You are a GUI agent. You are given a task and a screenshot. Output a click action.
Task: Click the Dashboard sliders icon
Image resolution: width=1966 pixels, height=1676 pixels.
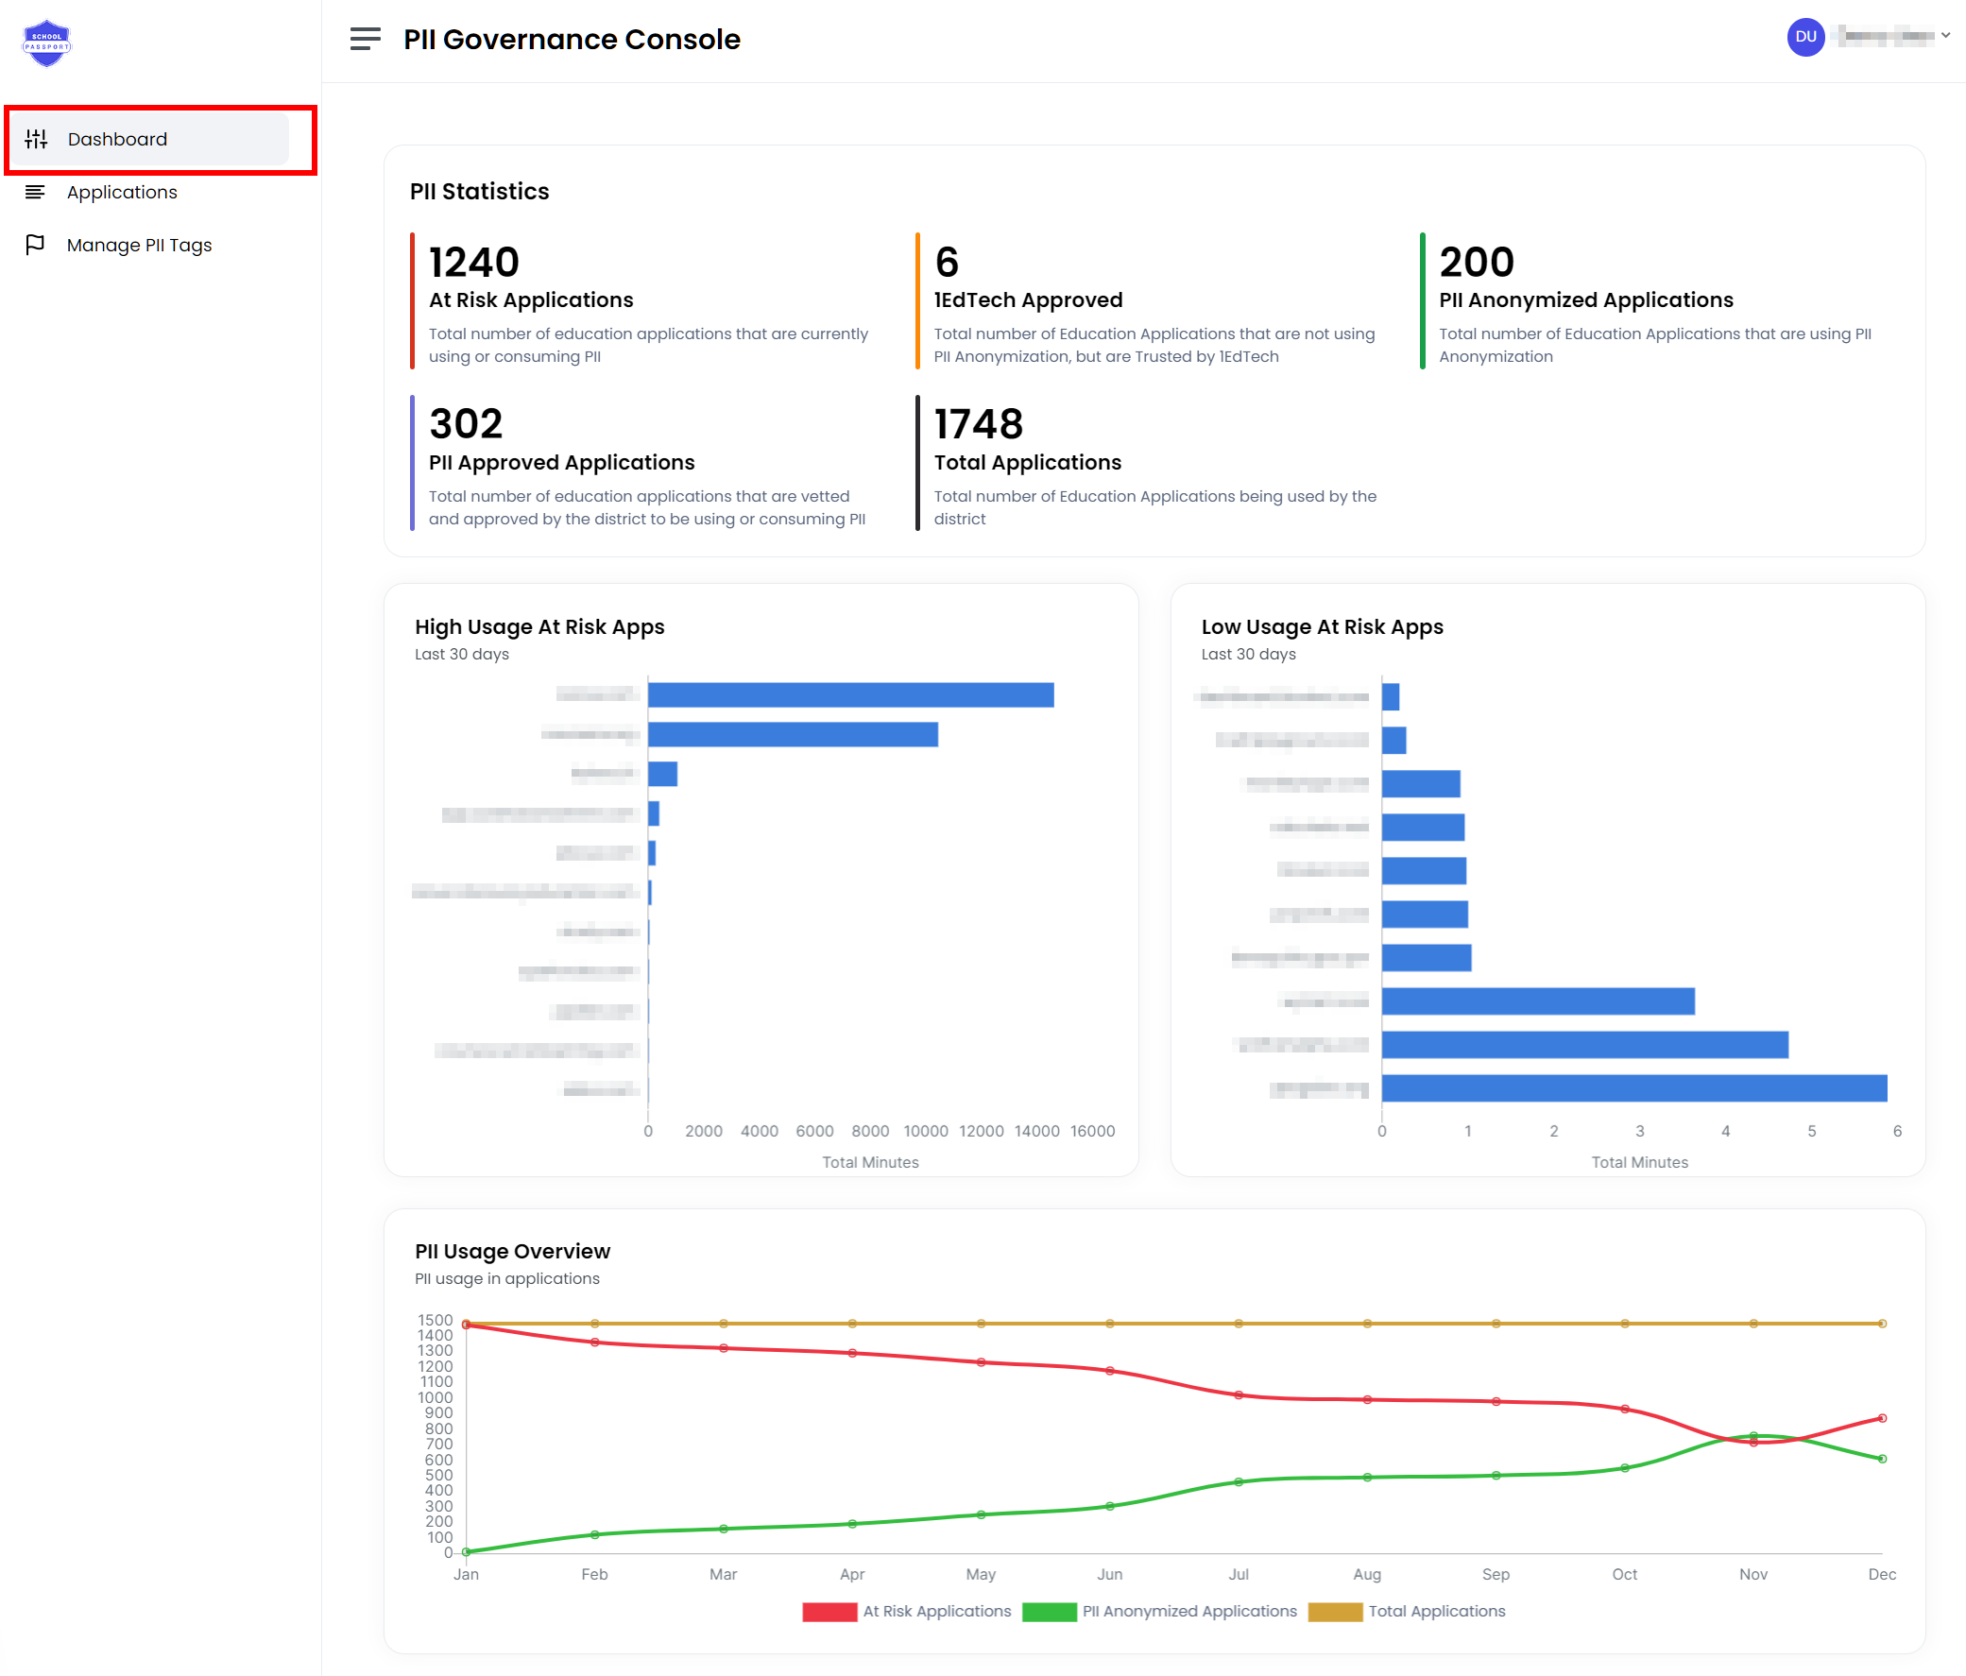click(36, 140)
